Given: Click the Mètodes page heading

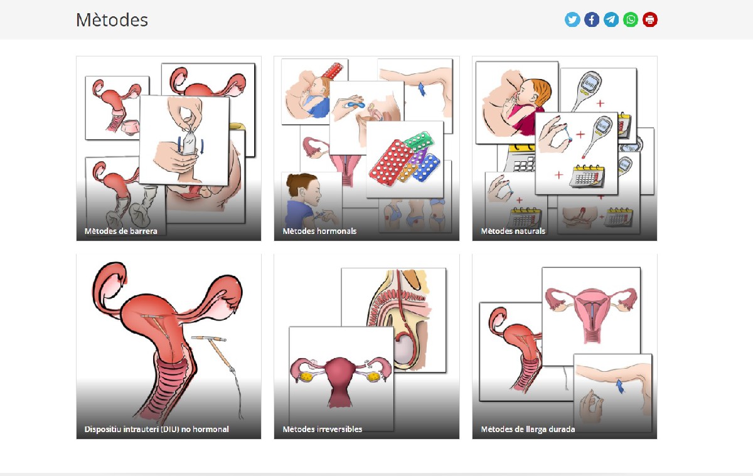Looking at the screenshot, I should [x=112, y=19].
